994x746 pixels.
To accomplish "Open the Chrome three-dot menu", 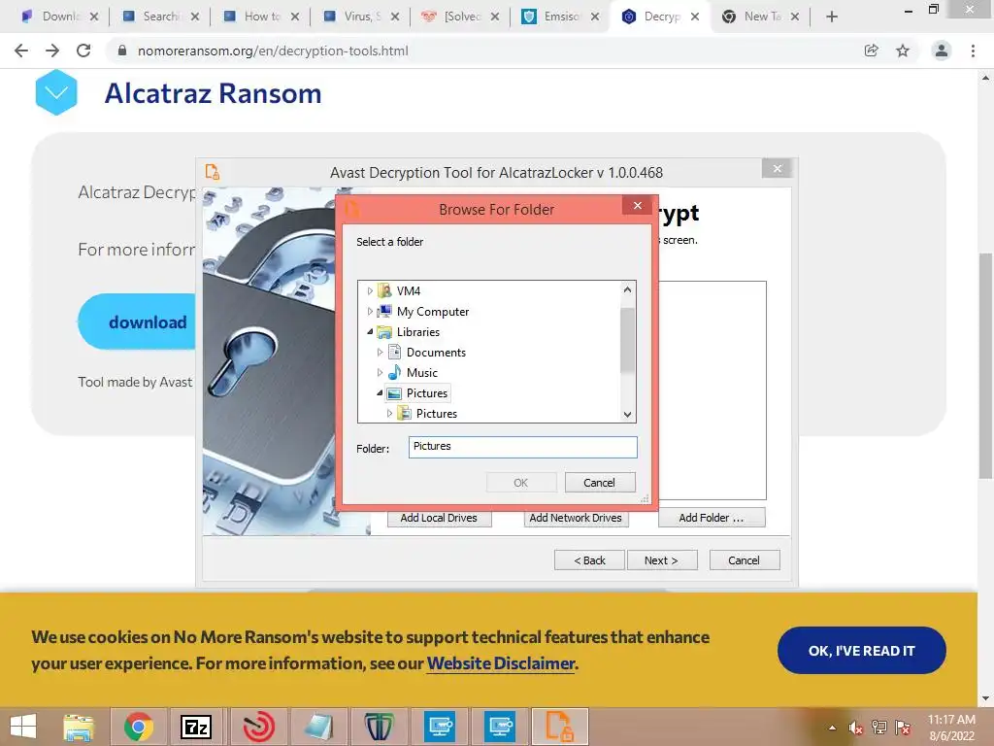I will pos(973,51).
